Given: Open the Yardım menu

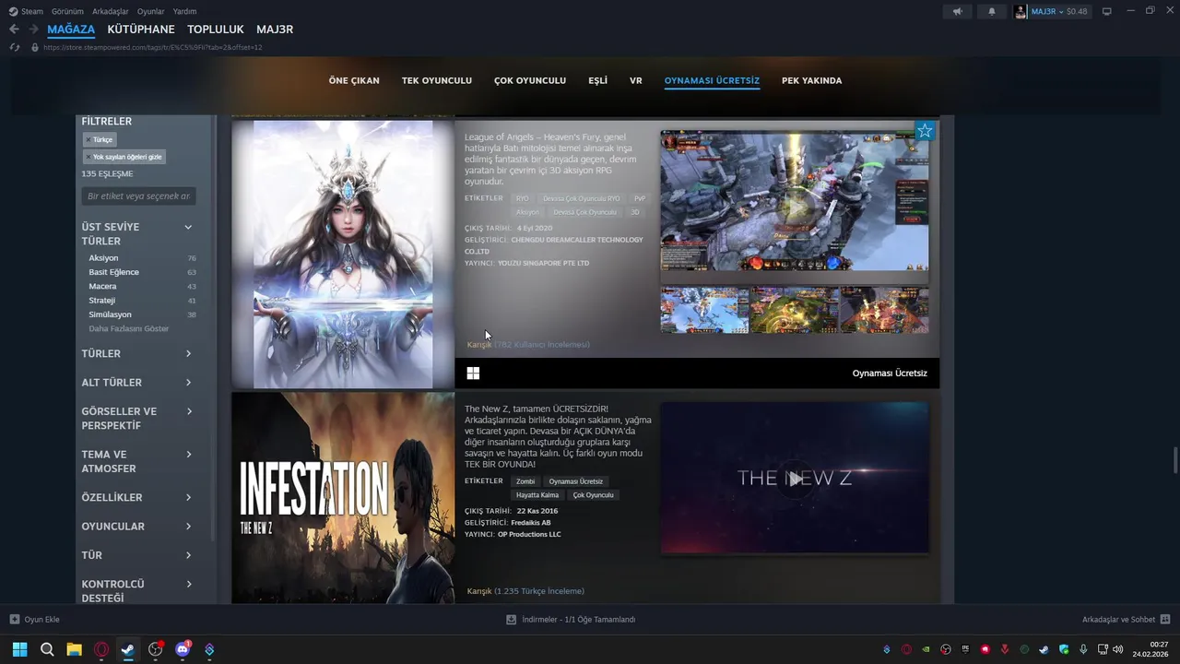Looking at the screenshot, I should tap(184, 11).
